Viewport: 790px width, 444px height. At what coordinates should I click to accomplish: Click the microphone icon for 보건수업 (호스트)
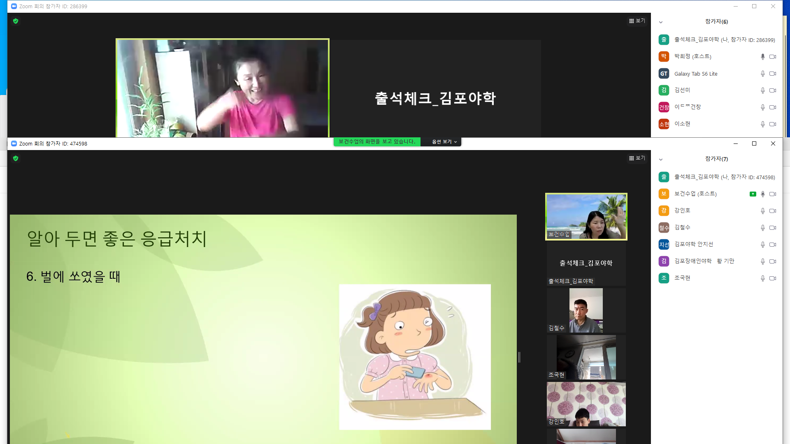[x=762, y=194]
